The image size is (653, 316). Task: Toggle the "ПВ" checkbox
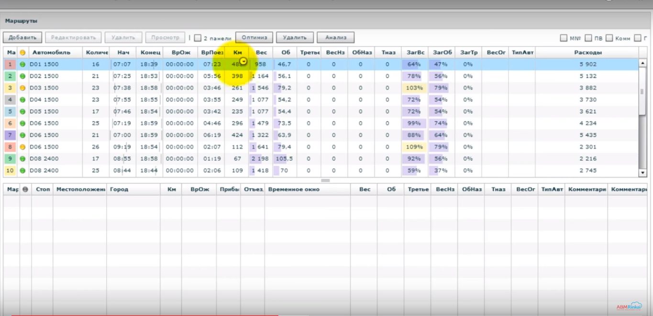[x=588, y=38]
